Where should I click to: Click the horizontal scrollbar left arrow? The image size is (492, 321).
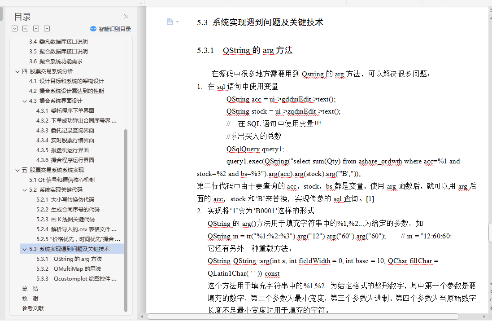[x=142, y=317]
